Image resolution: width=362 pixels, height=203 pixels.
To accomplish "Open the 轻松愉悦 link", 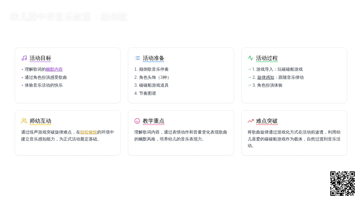I will click(89, 132).
